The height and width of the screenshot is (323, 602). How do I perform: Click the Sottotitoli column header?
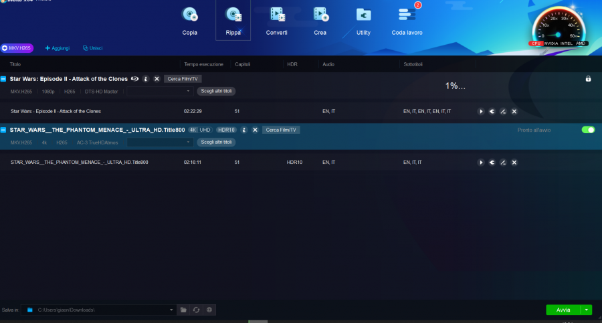tap(413, 64)
